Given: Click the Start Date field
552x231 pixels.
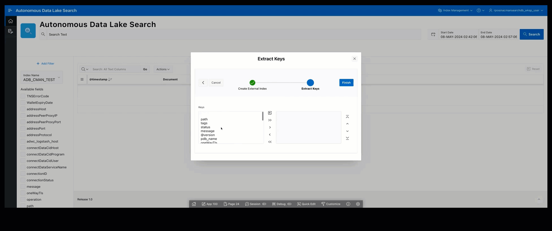Looking at the screenshot, I should pyautogui.click(x=459, y=34).
